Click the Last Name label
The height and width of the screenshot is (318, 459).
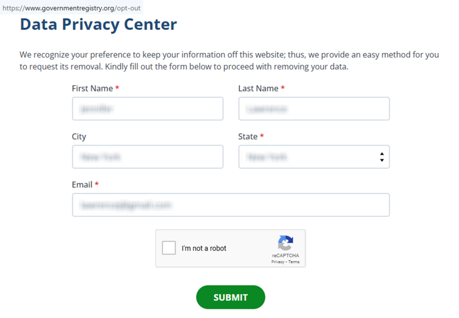[x=258, y=89]
